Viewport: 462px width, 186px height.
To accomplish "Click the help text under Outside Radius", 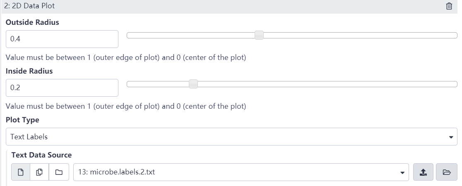I will [126, 57].
